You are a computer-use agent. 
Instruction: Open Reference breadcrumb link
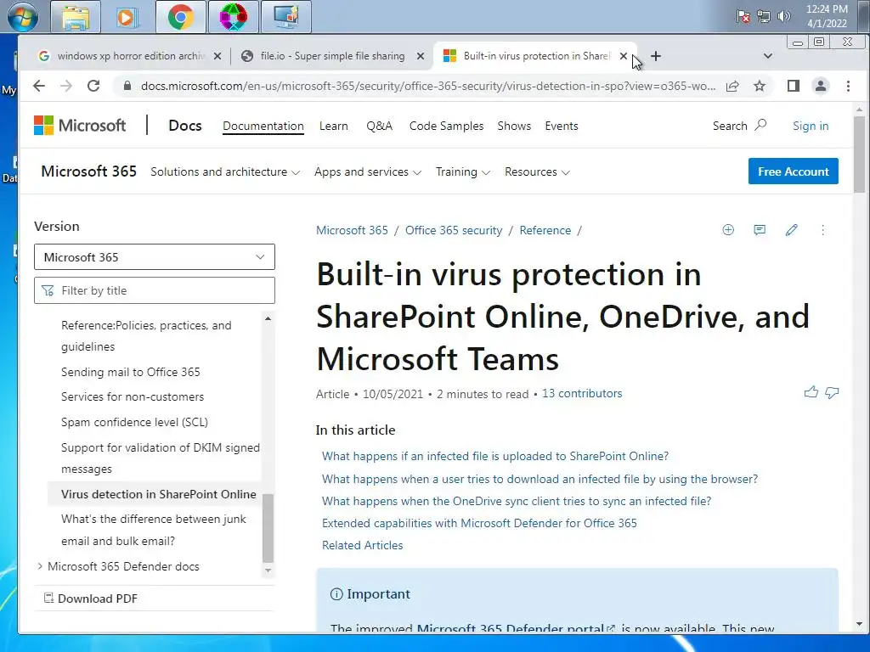[x=545, y=230]
